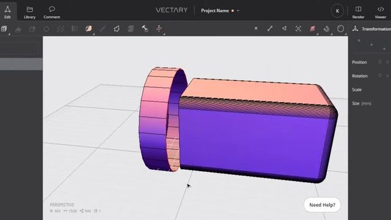This screenshot has width=391, height=220.
Task: Open the pink material shading cube icon
Action: 312,29
